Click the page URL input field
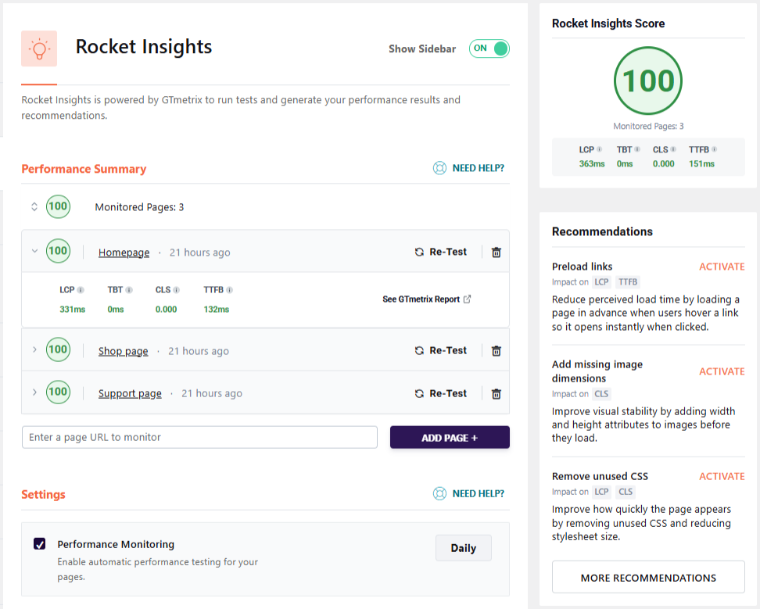 pyautogui.click(x=199, y=438)
